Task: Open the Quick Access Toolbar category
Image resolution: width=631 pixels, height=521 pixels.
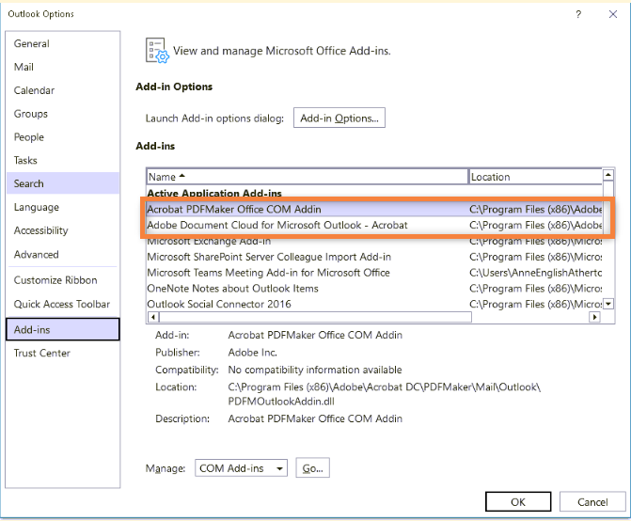Action: pos(63,304)
